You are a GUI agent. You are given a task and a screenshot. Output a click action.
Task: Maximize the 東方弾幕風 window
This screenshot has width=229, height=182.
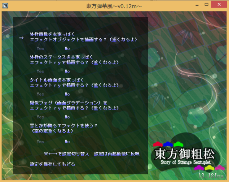tap(206, 5)
